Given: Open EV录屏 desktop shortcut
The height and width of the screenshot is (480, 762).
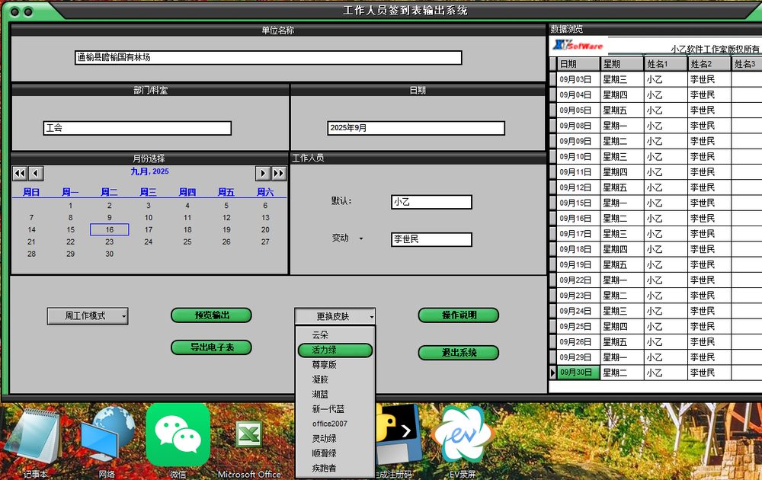Looking at the screenshot, I should click(463, 441).
